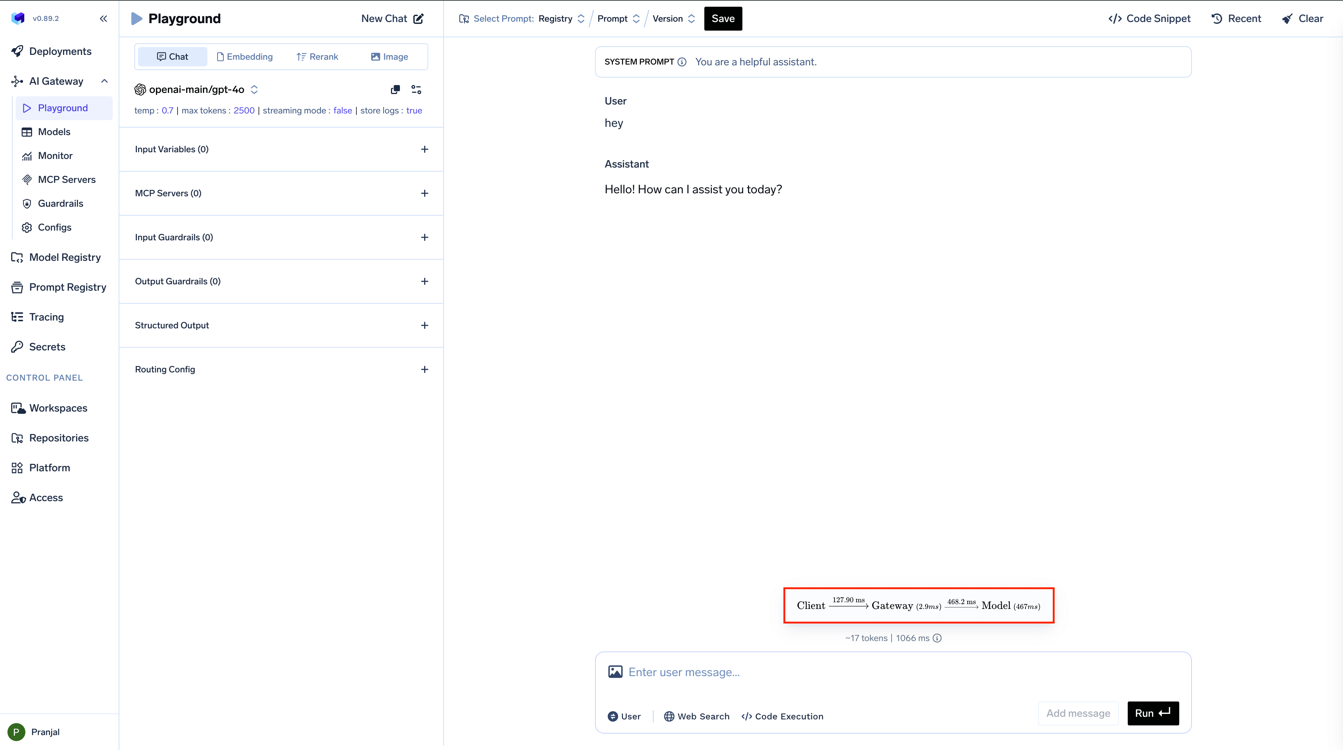Clear the conversation with the broom icon
This screenshot has width=1343, height=750.
coord(1302,19)
